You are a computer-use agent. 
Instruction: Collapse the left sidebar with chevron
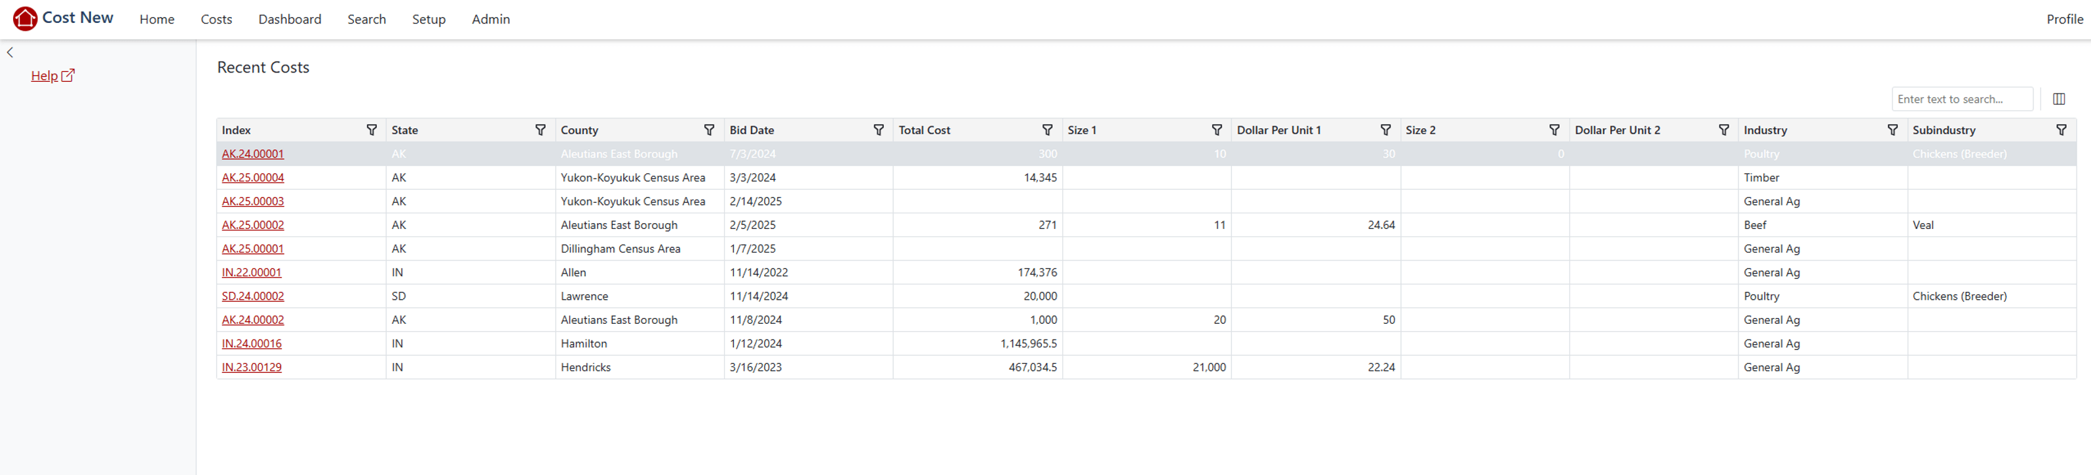point(10,53)
